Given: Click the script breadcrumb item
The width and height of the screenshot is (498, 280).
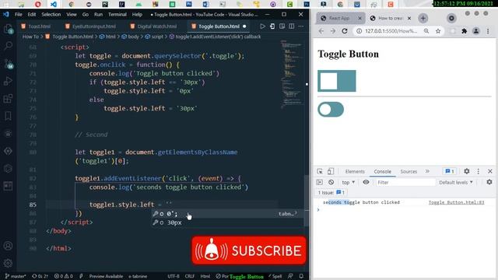Looking at the screenshot, I should click(154, 37).
